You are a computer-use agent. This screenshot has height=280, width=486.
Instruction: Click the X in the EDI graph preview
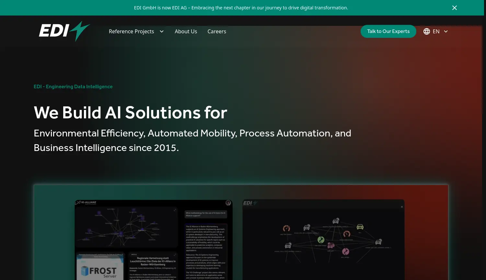[402, 207]
